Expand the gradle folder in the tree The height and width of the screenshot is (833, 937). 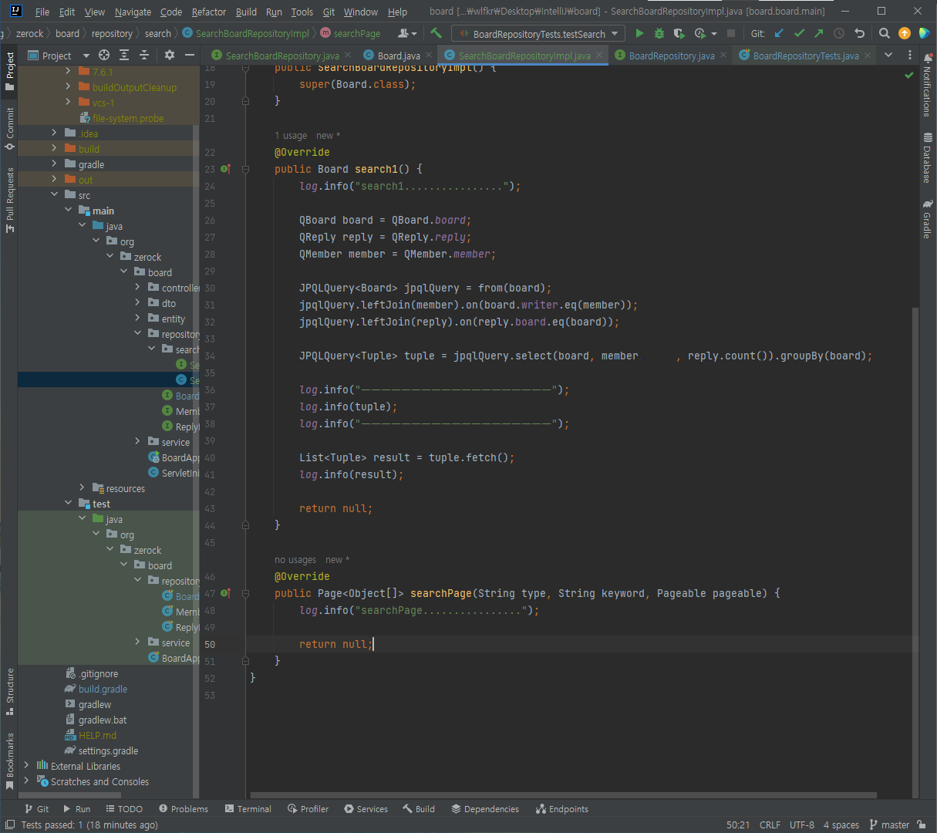click(54, 164)
